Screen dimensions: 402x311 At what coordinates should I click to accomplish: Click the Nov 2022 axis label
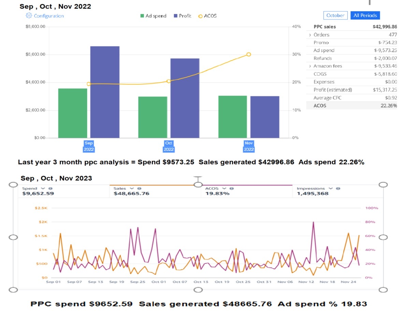coord(249,146)
